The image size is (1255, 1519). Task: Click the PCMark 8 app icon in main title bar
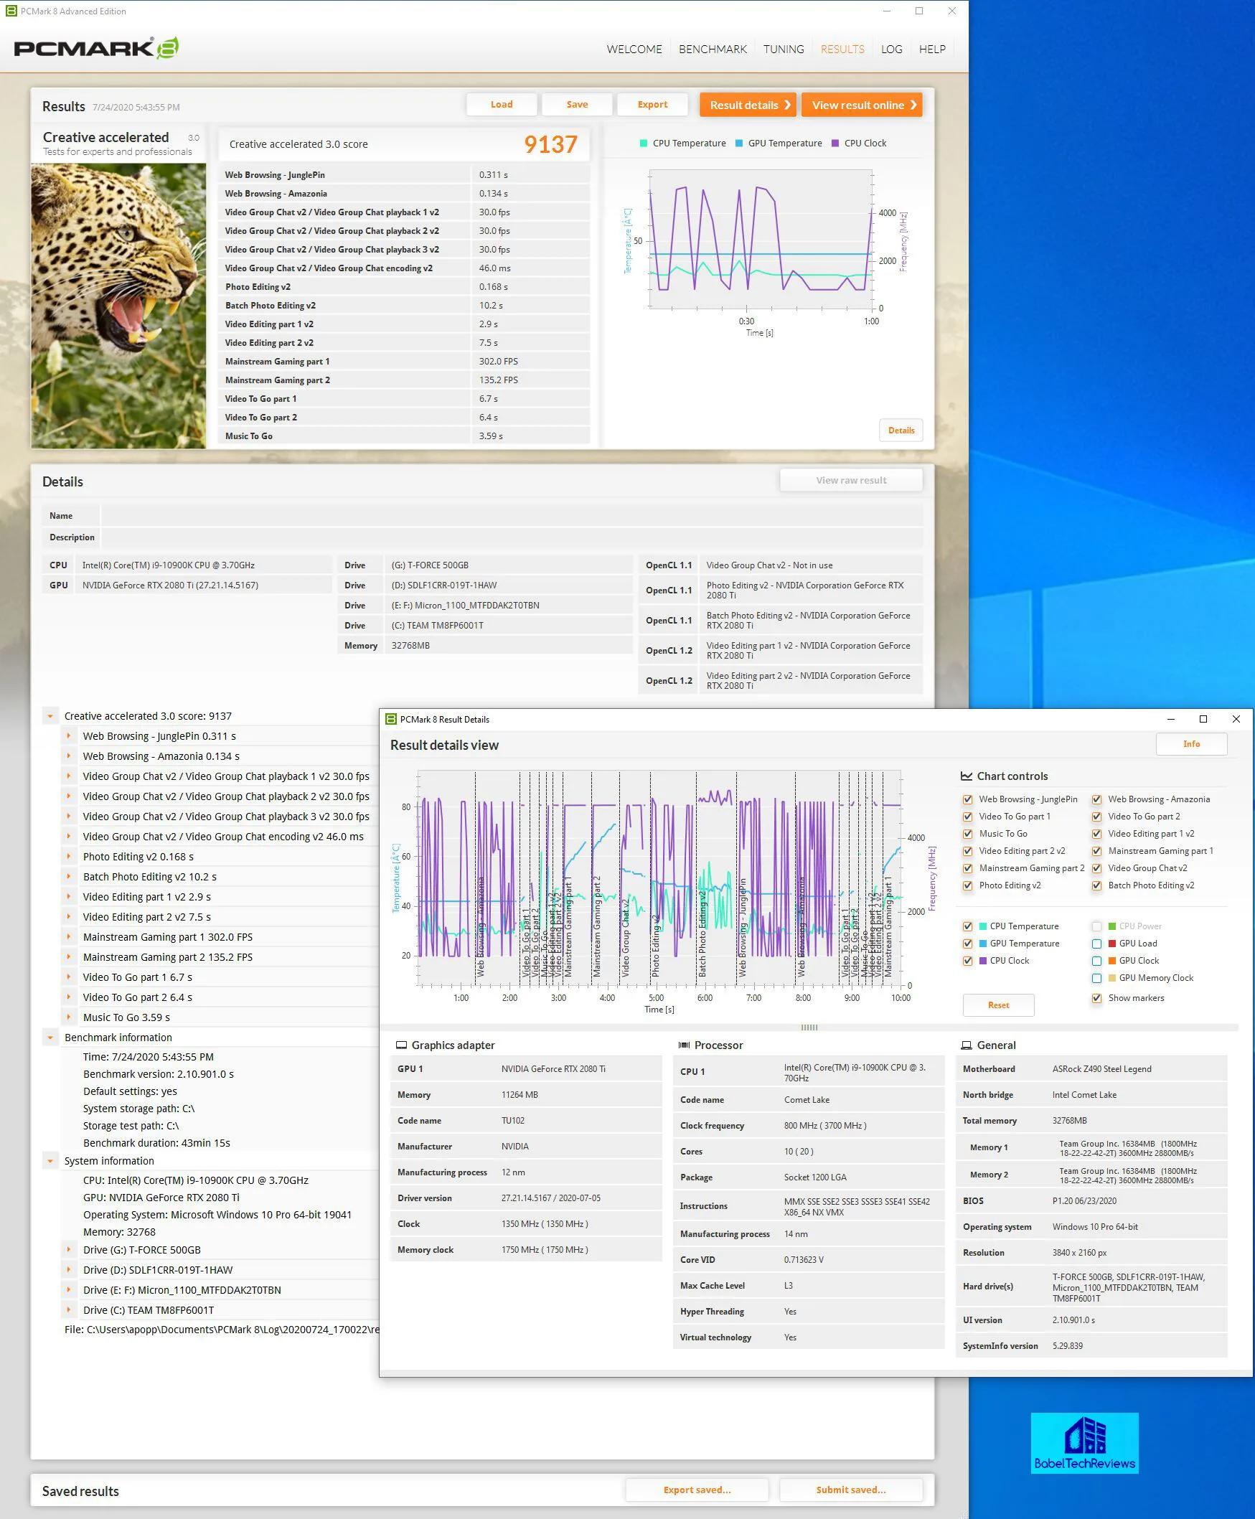coord(11,11)
